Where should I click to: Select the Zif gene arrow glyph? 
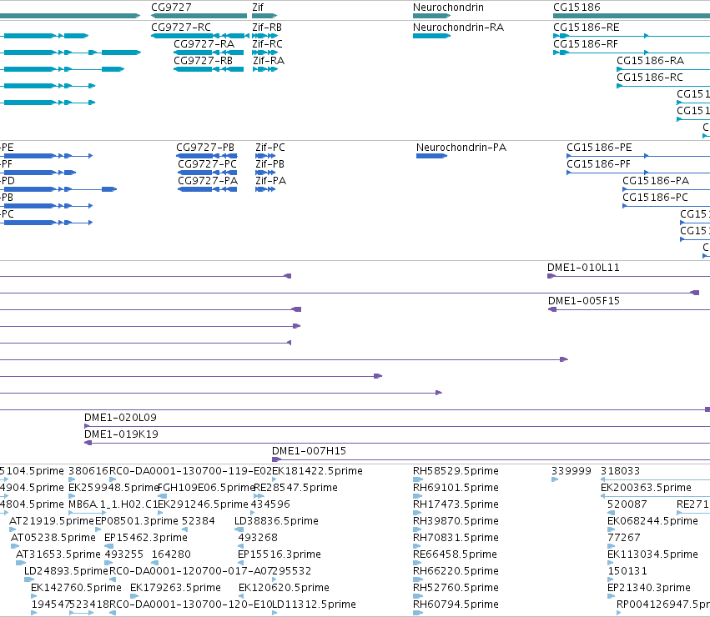(264, 16)
